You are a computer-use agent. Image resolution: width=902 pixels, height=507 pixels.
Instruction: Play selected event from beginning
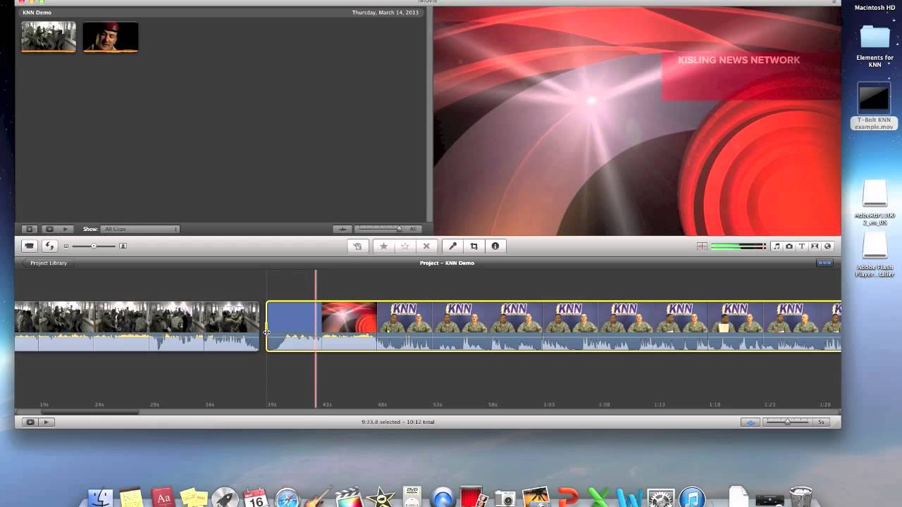point(66,229)
